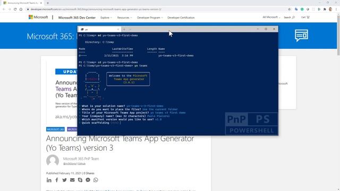Screen dimensions: 340x191
Task: Open the shopping Cart
Action: pyautogui.click(x=305, y=18)
